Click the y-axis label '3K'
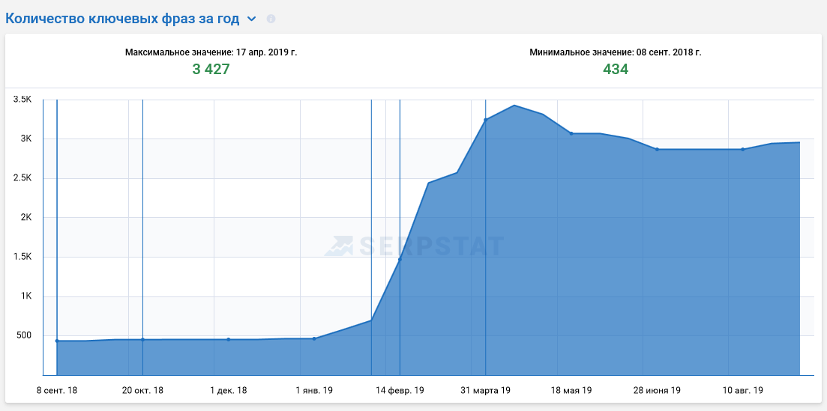Viewport: 827px width, 411px height. (26, 138)
